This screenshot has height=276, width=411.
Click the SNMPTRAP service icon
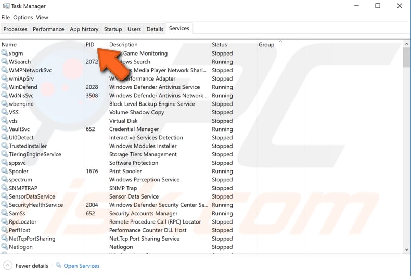pos(5,188)
